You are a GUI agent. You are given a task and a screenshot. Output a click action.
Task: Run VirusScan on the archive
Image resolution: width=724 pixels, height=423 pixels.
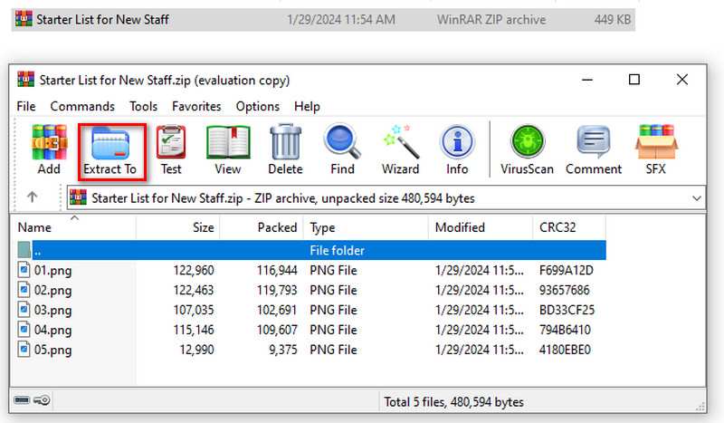tap(528, 141)
